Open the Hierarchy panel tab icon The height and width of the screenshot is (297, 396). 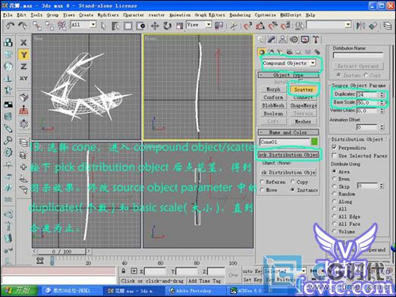point(282,39)
